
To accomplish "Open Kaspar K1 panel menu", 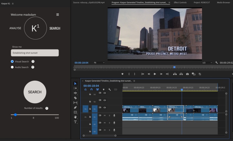I will pyautogui.click(x=13, y=4).
